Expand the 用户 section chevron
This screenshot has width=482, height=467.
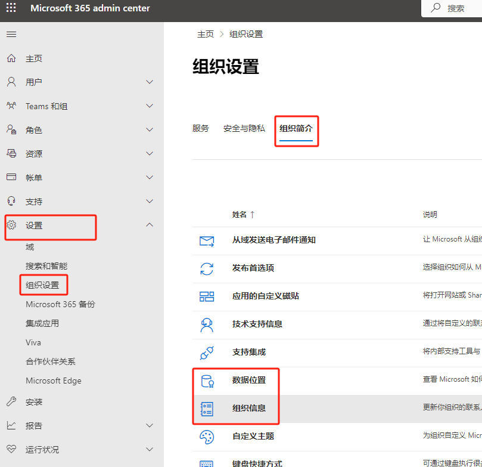(150, 82)
